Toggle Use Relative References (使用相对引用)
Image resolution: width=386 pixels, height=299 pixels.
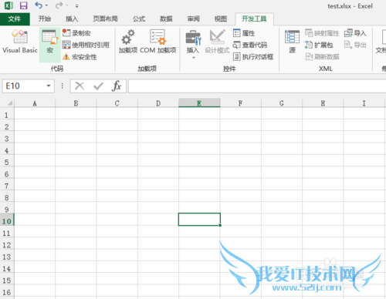pyautogui.click(x=86, y=45)
